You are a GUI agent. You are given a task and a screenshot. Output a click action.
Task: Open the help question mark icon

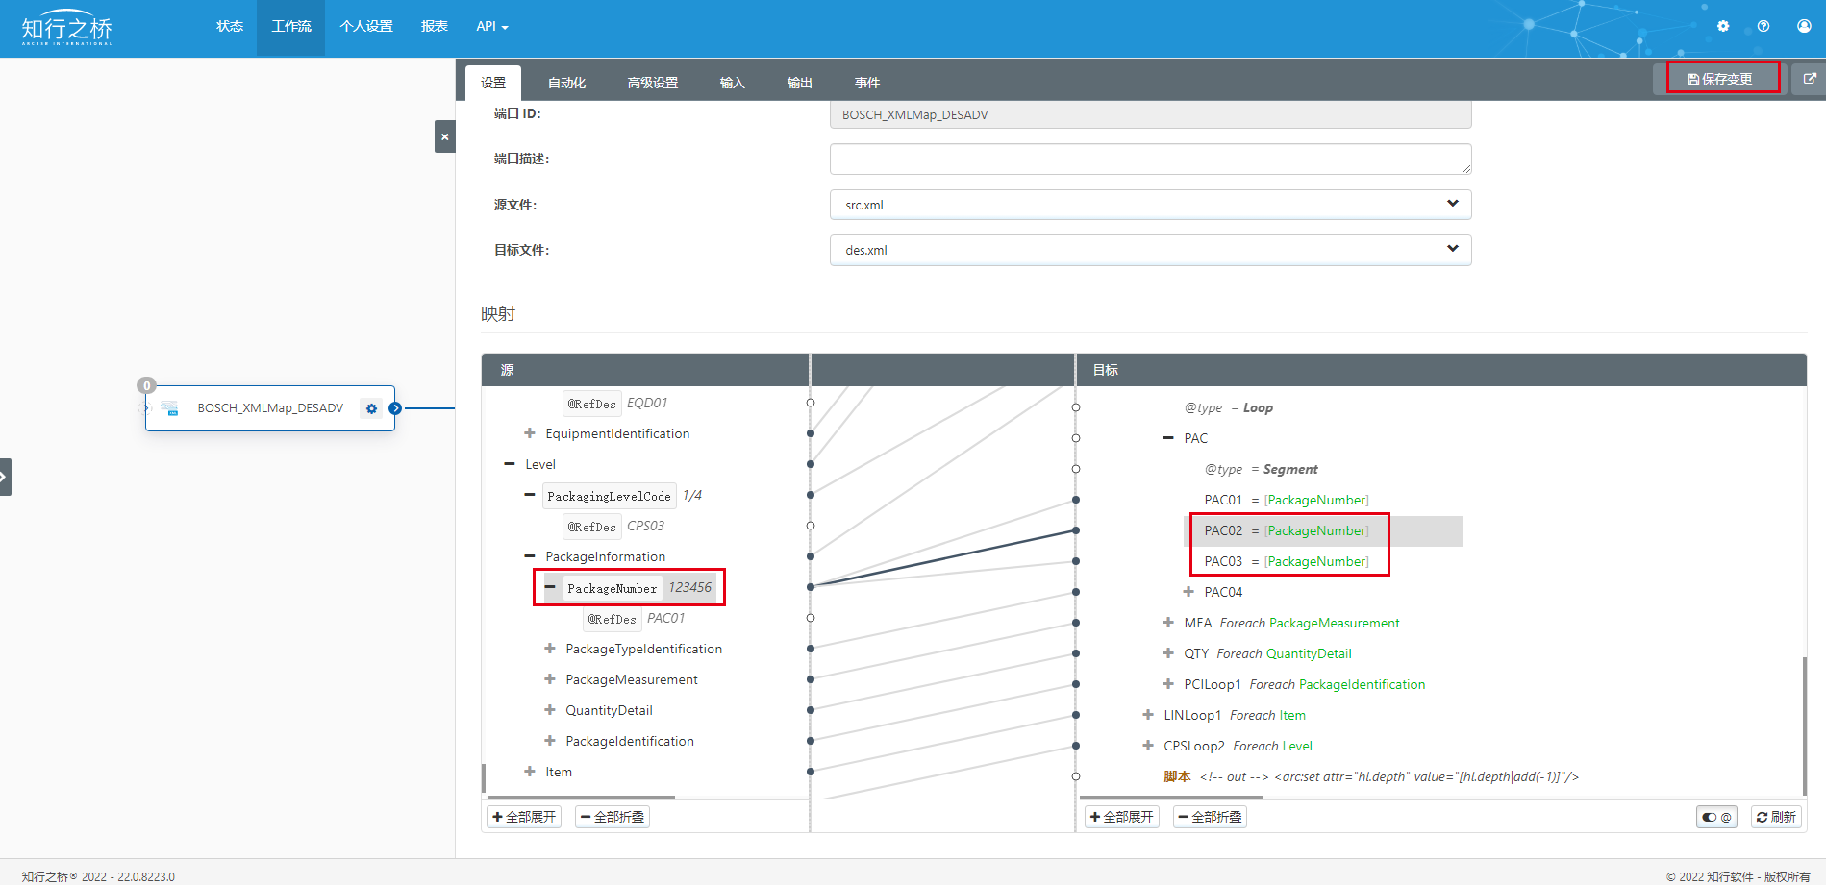pyautogui.click(x=1763, y=26)
